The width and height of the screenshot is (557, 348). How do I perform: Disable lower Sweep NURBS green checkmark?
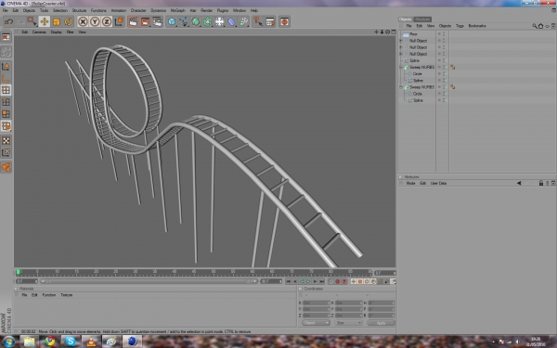pos(447,86)
